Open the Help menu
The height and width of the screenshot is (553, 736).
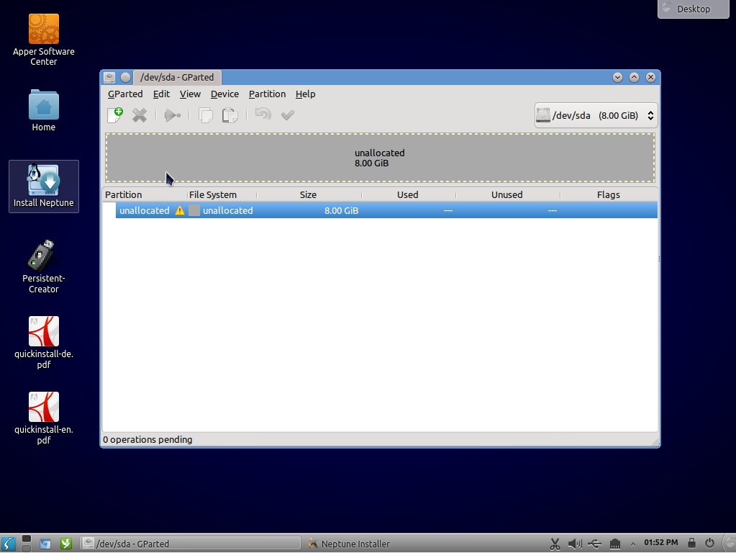point(306,94)
